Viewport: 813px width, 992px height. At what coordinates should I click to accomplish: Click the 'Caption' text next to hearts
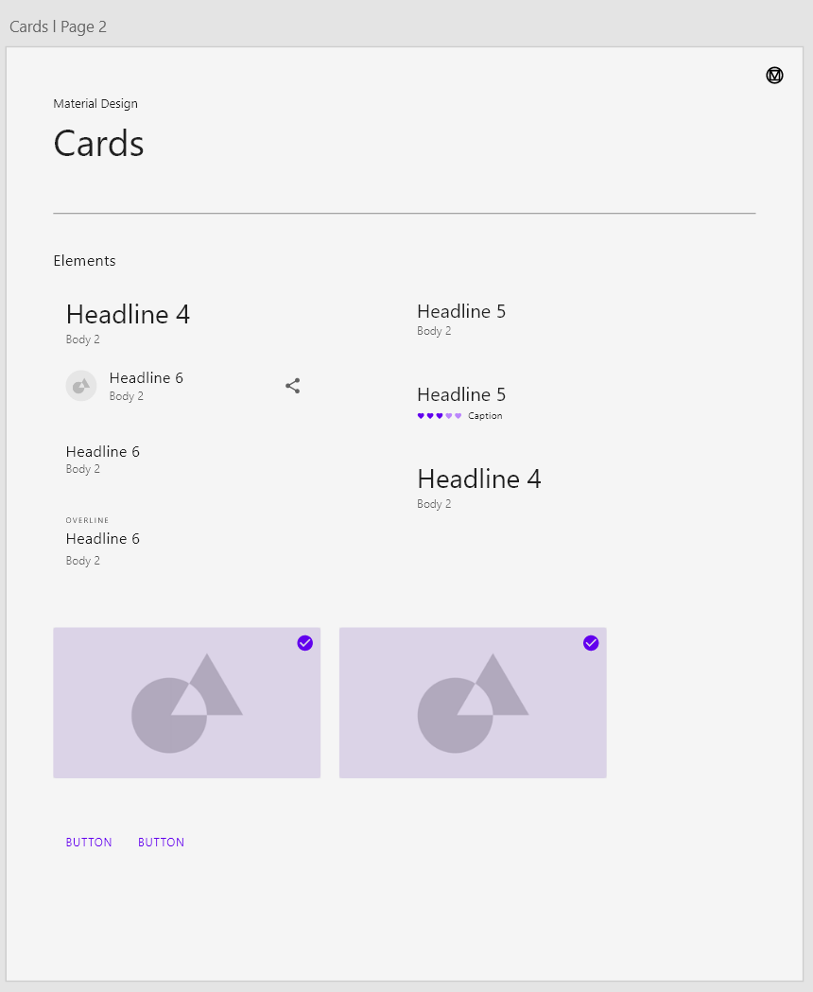(x=485, y=416)
